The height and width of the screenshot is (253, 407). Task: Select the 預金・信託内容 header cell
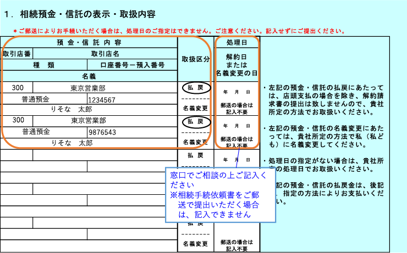pos(89,42)
